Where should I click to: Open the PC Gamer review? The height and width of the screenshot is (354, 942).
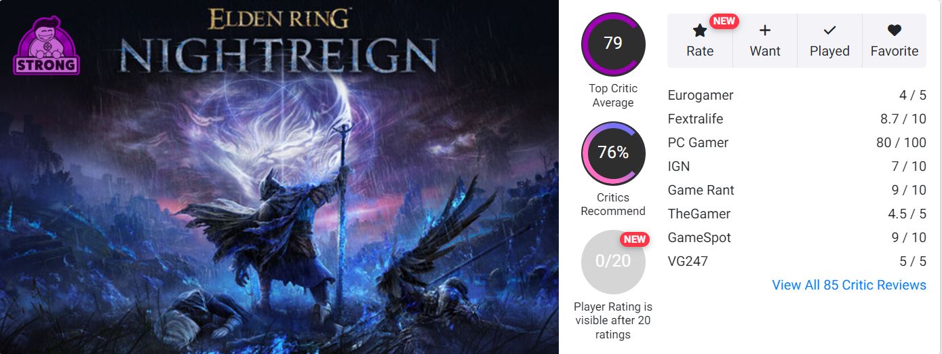[797, 142]
